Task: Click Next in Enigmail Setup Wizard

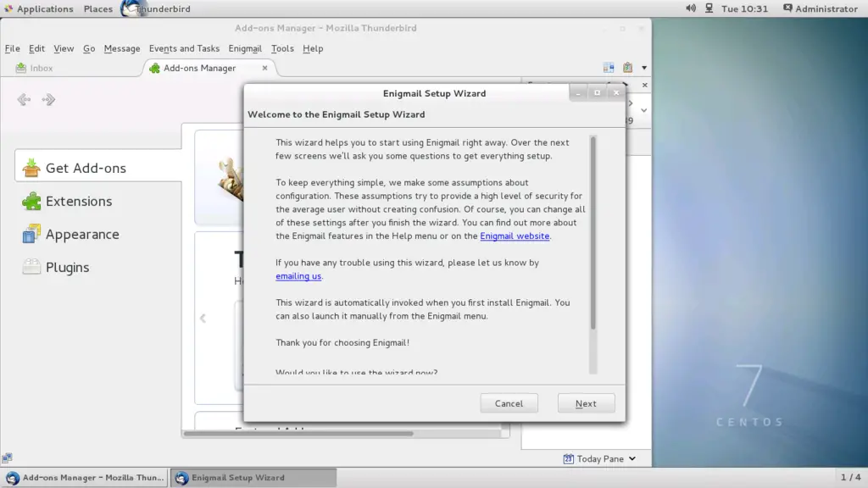Action: point(586,403)
